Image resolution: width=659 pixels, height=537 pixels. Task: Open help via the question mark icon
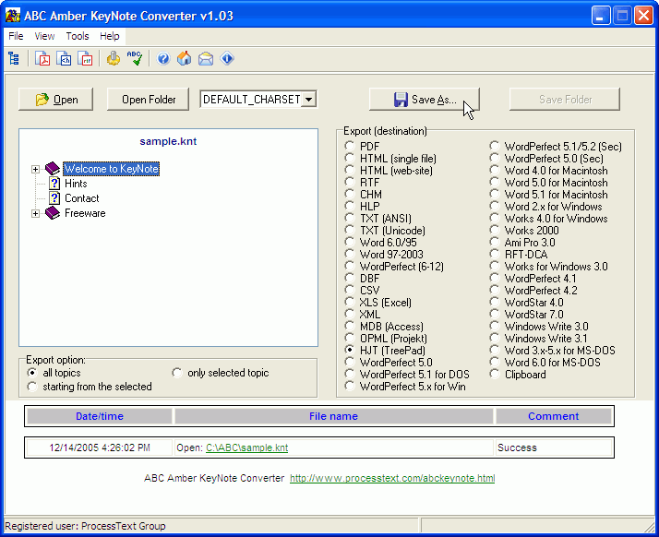click(x=163, y=59)
